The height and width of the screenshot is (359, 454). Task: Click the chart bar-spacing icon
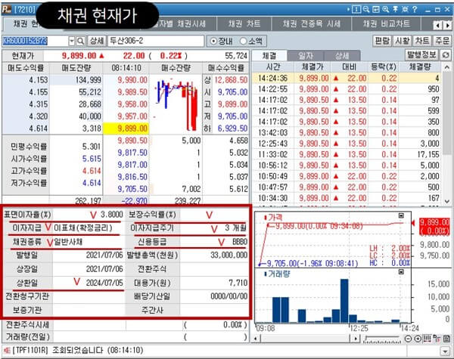[x=427, y=338]
